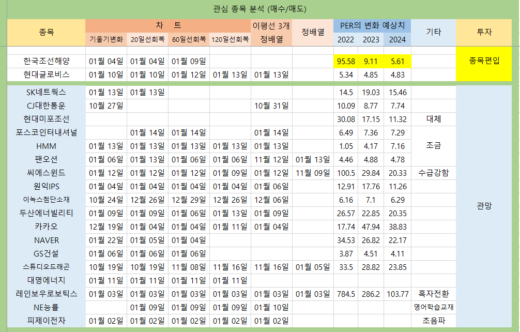Select 01월 13일 정배열 cell in 팬오션 row

coord(313,159)
